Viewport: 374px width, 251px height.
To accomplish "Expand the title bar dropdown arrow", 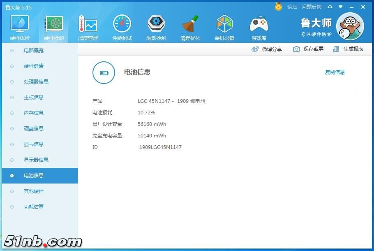I will click(x=341, y=7).
